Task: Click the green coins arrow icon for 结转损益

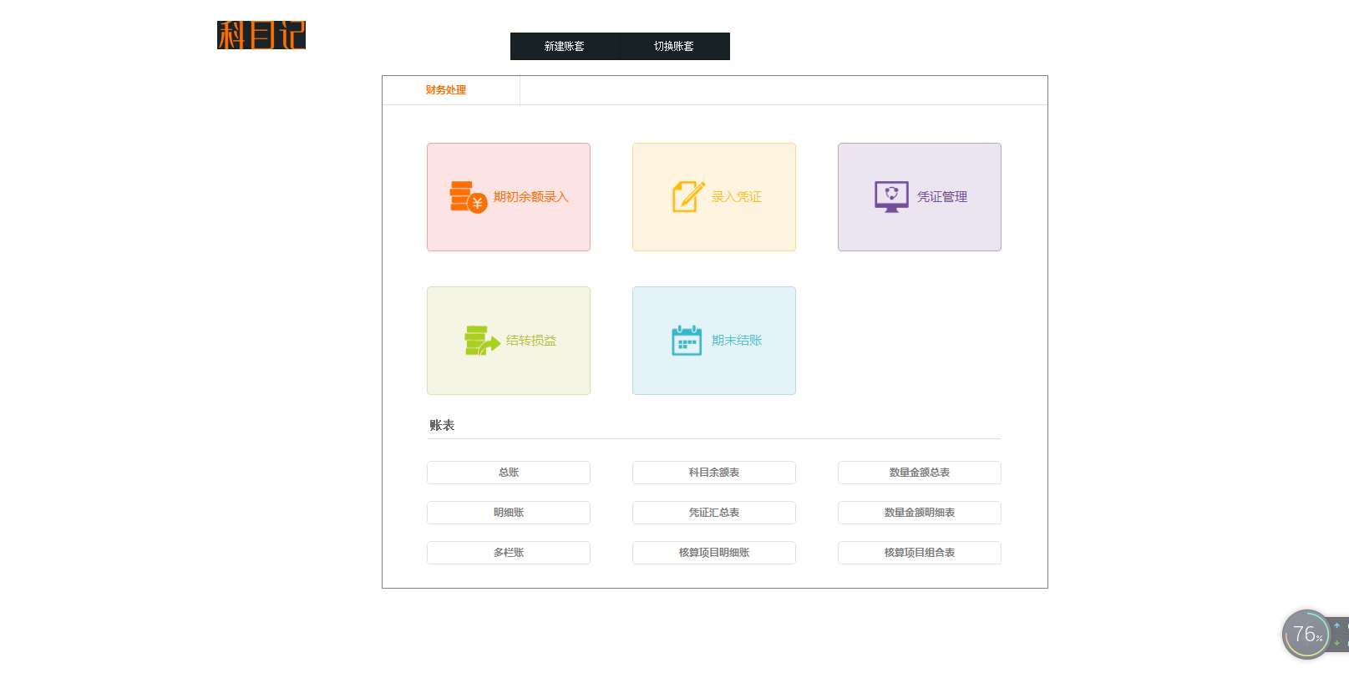Action: [x=482, y=341]
